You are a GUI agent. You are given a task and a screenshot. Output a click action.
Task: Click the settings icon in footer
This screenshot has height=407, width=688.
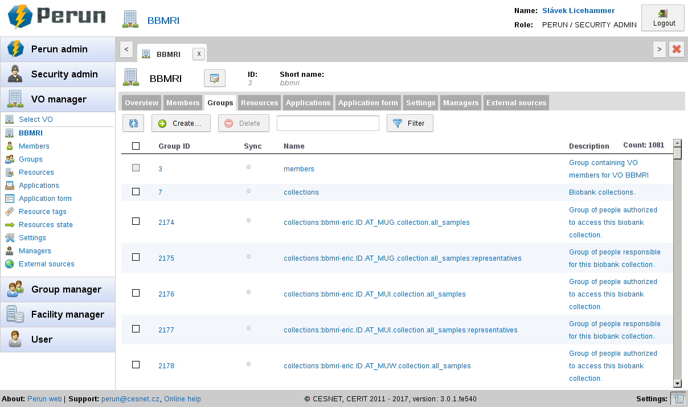point(678,399)
